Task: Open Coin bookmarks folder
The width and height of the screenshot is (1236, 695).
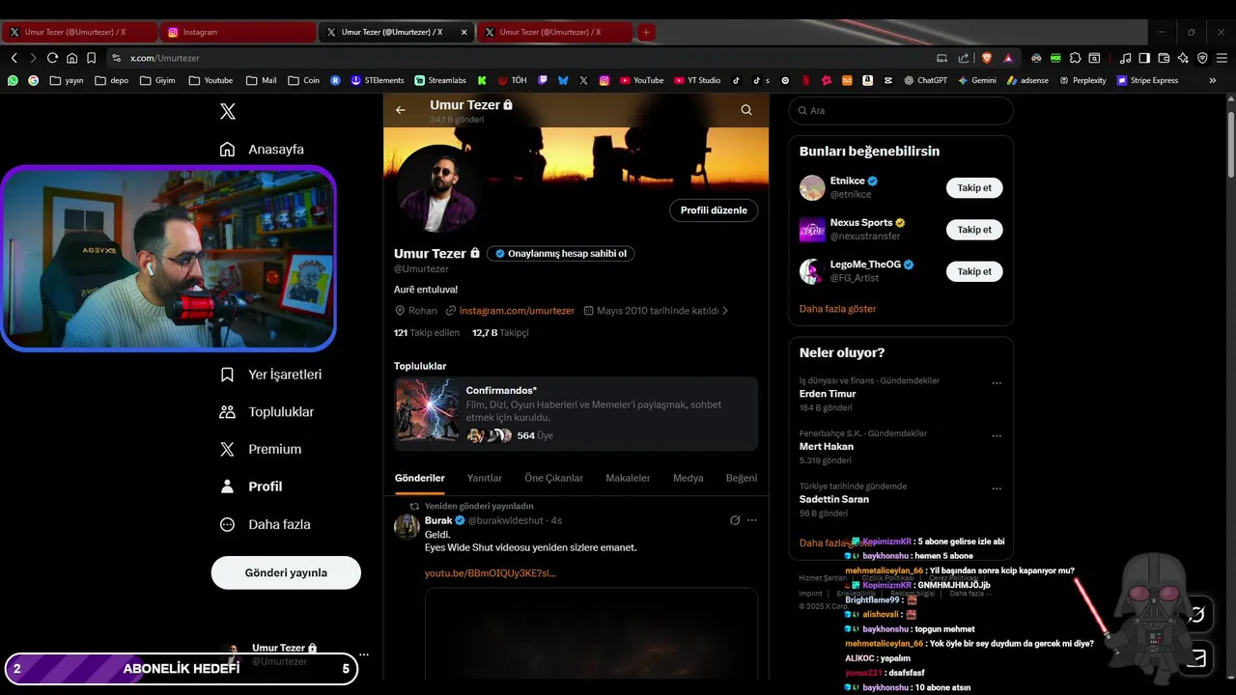Action: click(304, 80)
